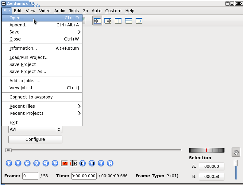Screen dimensions: 243x185
Task: Click the Frame number input field
Action: 30,176
